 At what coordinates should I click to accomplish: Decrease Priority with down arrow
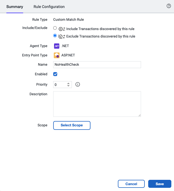(x=68, y=86)
